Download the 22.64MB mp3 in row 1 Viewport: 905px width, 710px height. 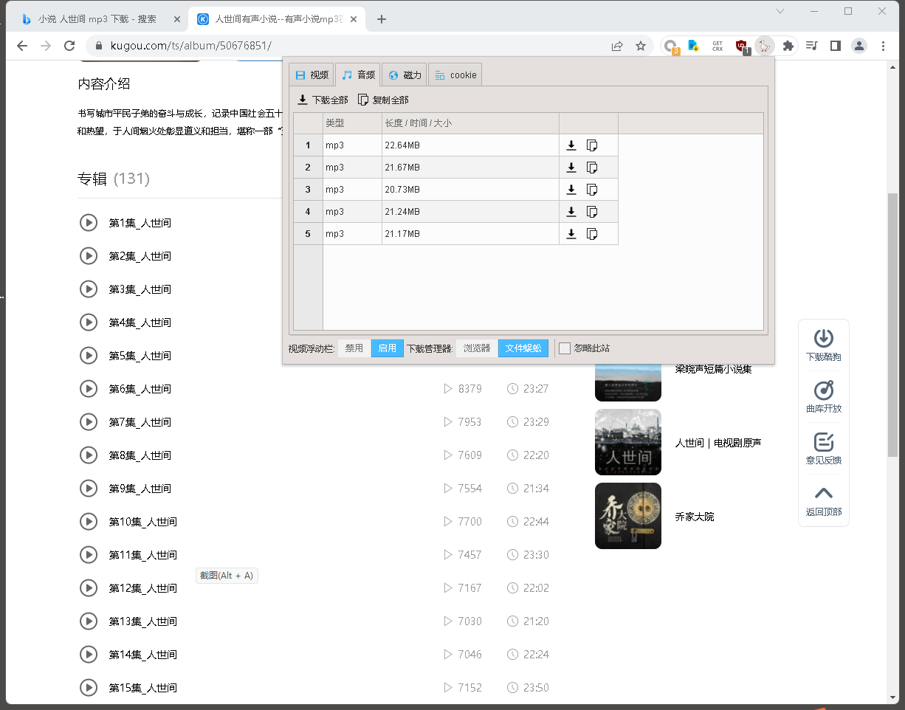tap(571, 145)
